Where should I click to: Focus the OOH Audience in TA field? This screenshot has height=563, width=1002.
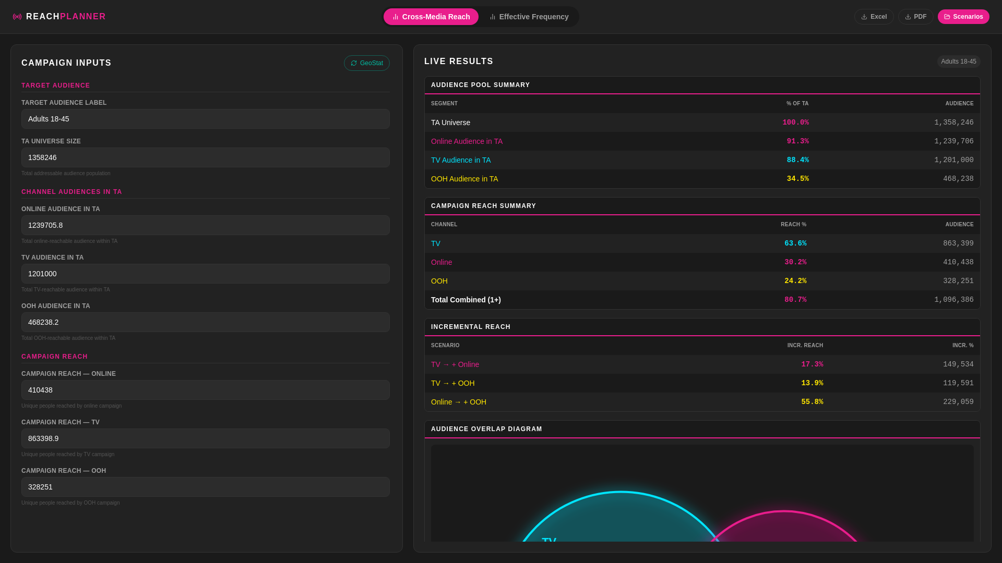click(205, 322)
